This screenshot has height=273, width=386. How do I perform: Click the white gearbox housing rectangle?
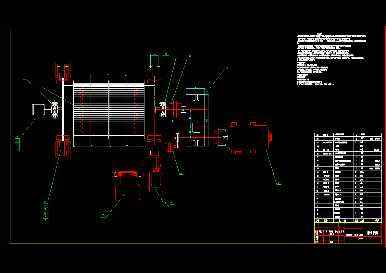(x=195, y=120)
